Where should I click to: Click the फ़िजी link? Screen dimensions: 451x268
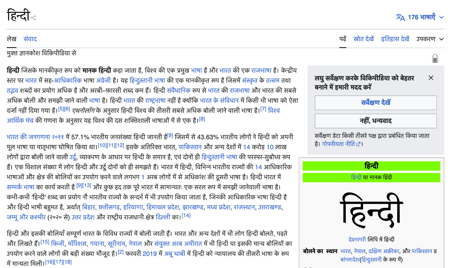click(58, 243)
